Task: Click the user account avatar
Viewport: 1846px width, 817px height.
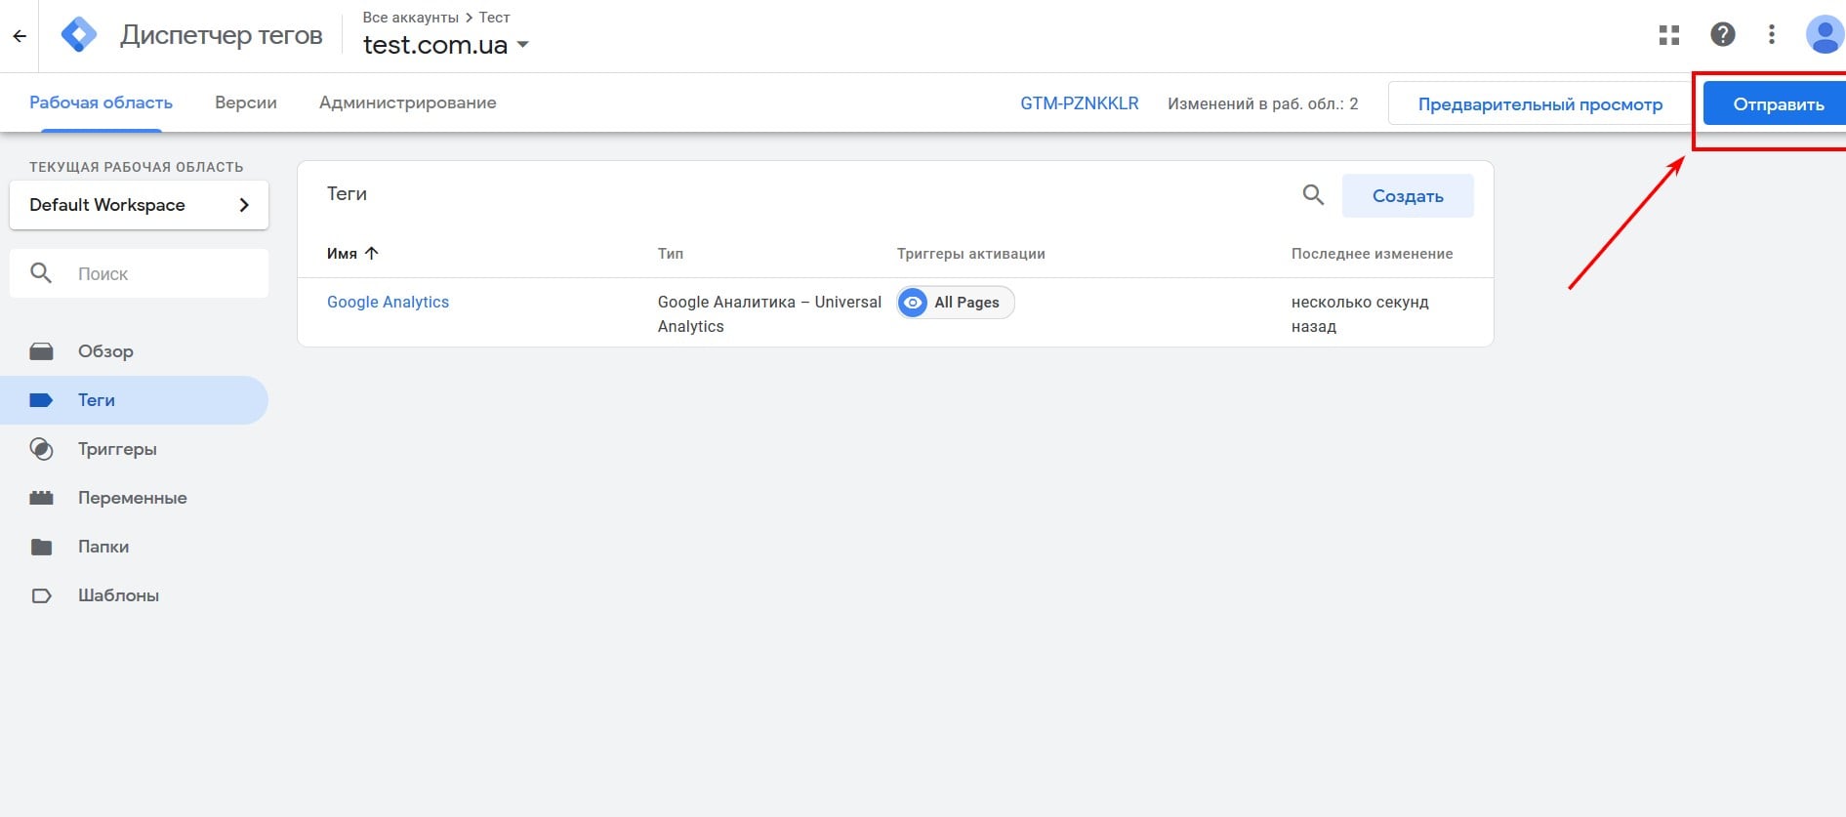Action: tap(1824, 35)
